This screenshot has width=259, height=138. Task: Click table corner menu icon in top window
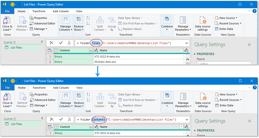[x=50, y=50]
